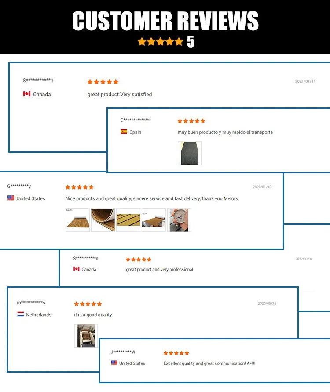This screenshot has height=392, width=330.
Task: Open the fourth thumbnail showing partially rolled teak sheet
Action: pyautogui.click(x=154, y=220)
